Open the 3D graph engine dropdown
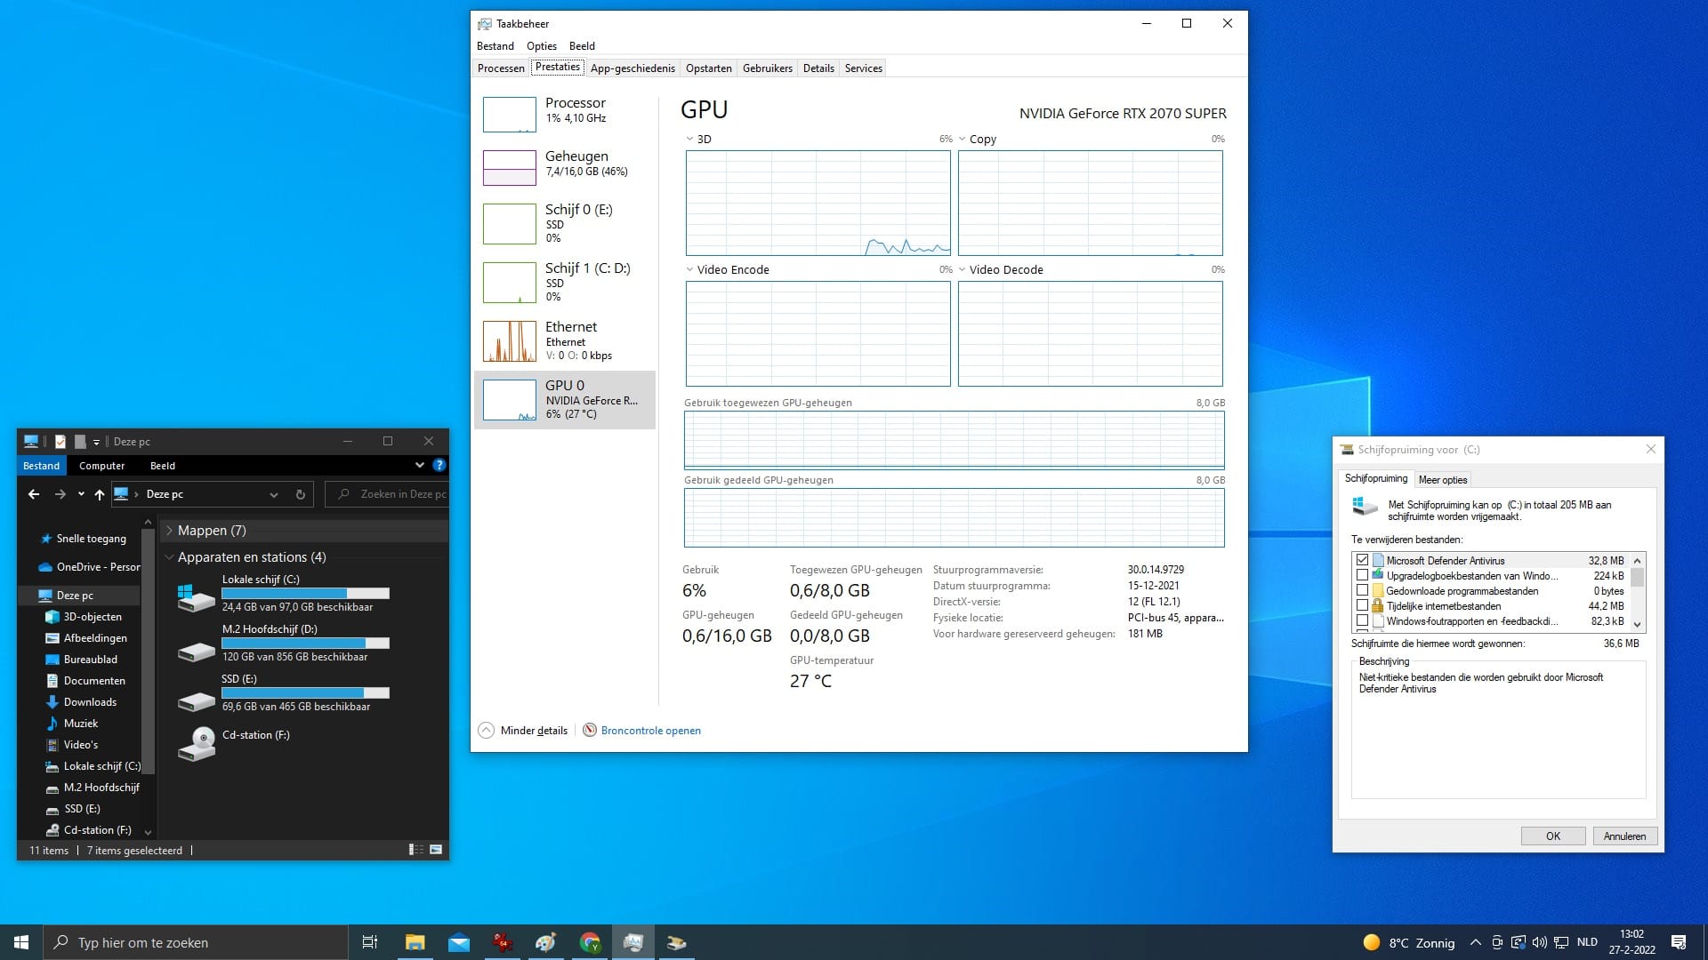 tap(690, 139)
